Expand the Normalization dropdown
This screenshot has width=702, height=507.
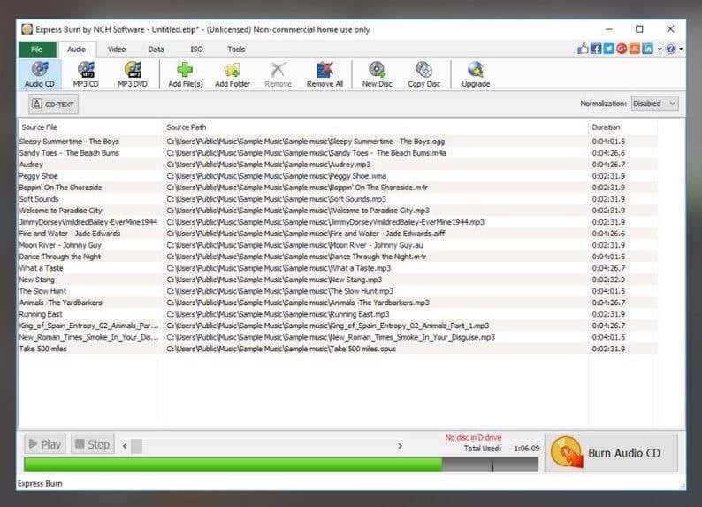pyautogui.click(x=655, y=104)
